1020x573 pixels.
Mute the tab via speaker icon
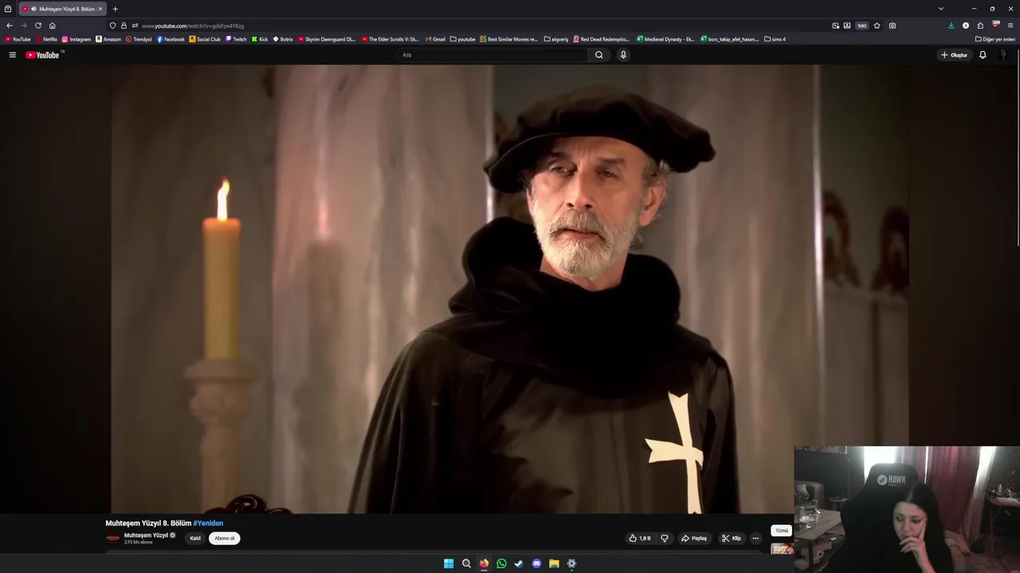coord(33,9)
